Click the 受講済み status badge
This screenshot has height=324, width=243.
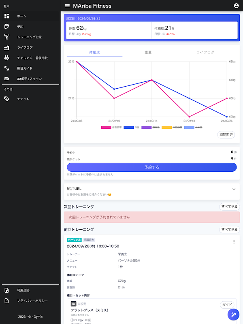click(89, 240)
